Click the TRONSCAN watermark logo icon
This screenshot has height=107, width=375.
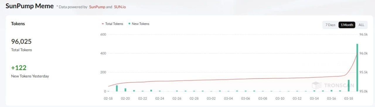[x=317, y=85]
